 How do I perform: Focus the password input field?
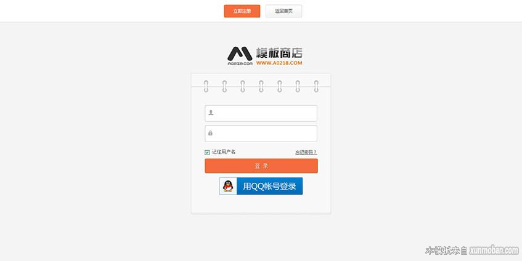point(261,134)
